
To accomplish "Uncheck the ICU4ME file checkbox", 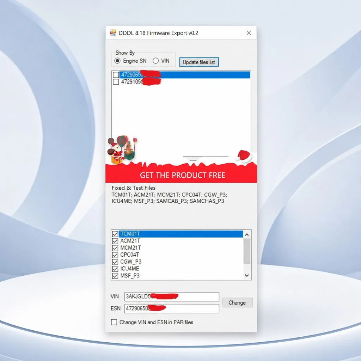I will 115,269.
